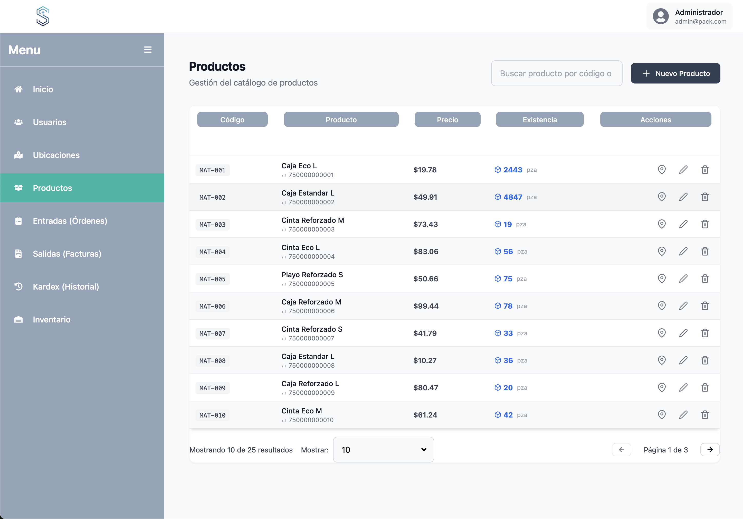743x519 pixels.
Task: Open location pin for Caja Reforzado M
Action: coord(661,306)
